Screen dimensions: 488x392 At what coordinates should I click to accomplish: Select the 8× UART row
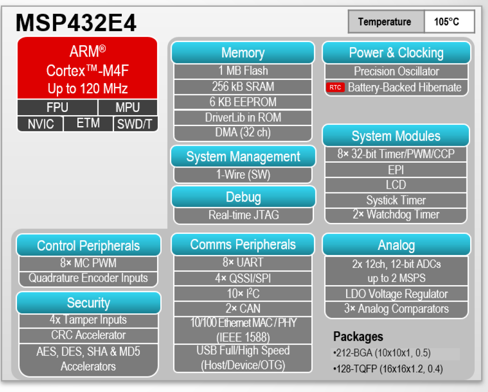pyautogui.click(x=243, y=263)
